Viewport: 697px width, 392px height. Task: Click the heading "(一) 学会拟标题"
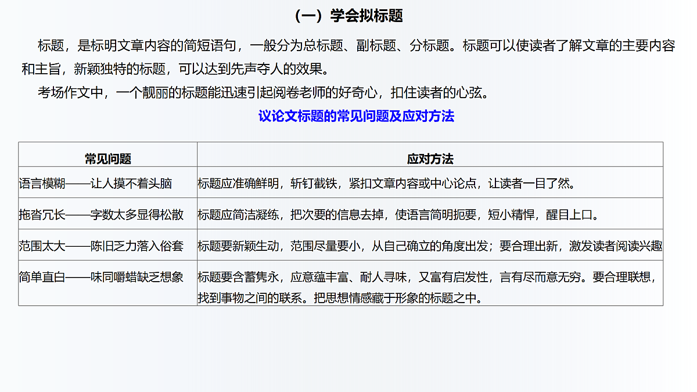348,16
